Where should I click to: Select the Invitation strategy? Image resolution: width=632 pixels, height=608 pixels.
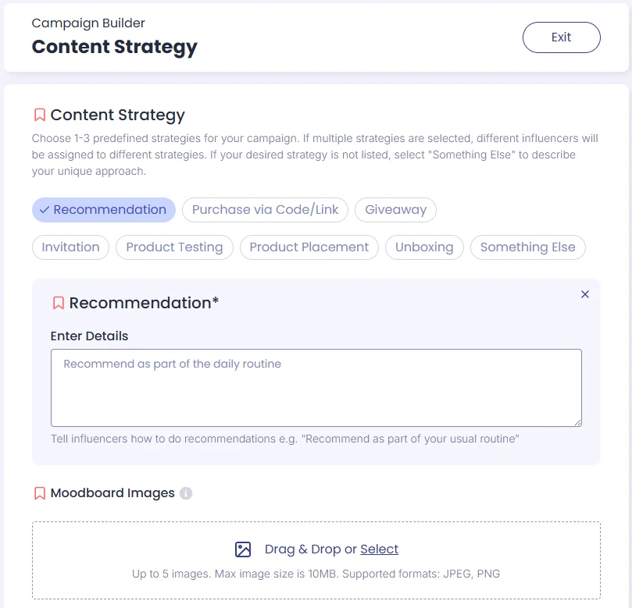tap(70, 247)
